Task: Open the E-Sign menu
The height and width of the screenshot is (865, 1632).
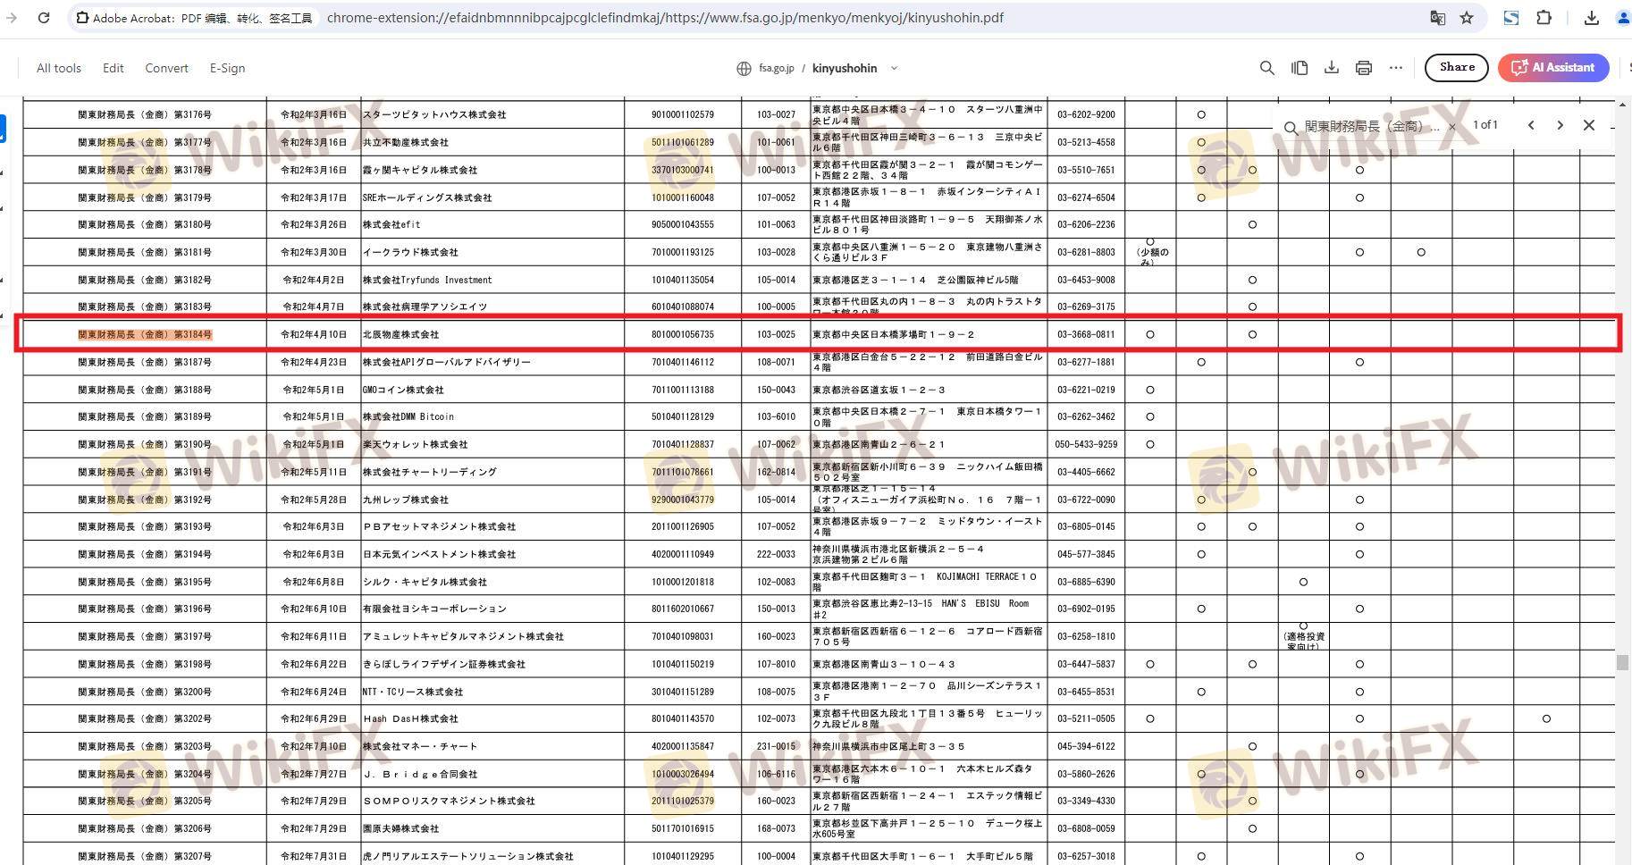Action: (x=227, y=68)
